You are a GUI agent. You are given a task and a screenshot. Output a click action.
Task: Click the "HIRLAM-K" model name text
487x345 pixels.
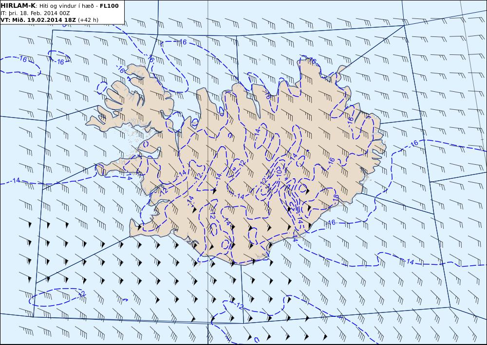tap(19, 6)
